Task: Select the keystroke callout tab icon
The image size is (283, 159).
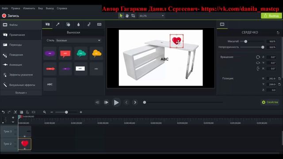Action: pos(99,25)
